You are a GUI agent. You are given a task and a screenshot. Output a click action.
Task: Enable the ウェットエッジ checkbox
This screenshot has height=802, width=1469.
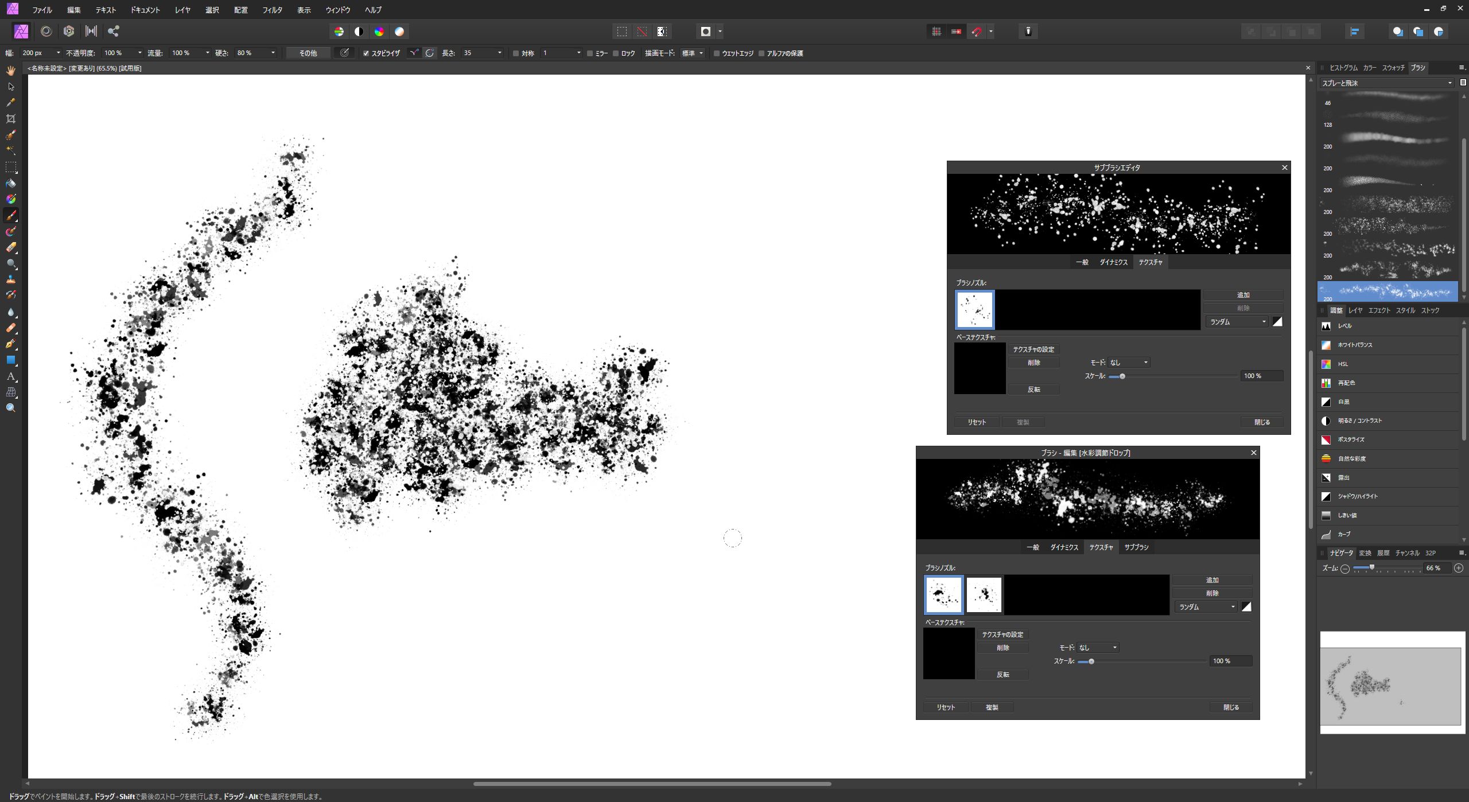click(x=716, y=53)
